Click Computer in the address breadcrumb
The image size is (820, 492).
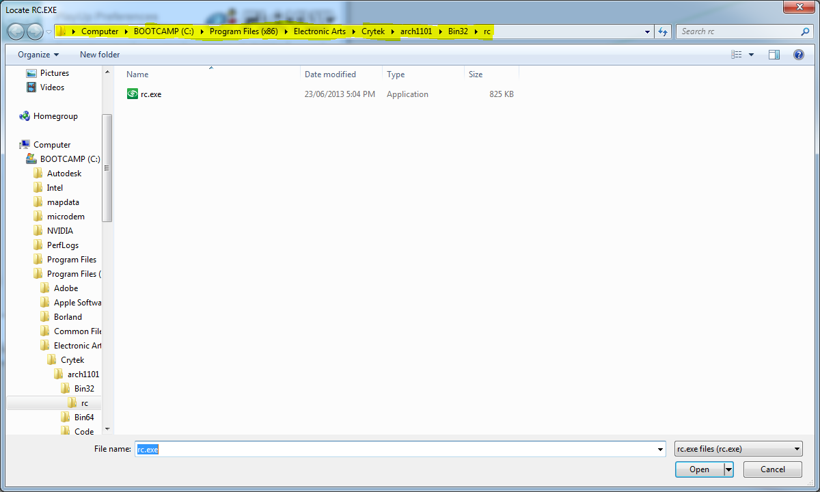tap(100, 31)
